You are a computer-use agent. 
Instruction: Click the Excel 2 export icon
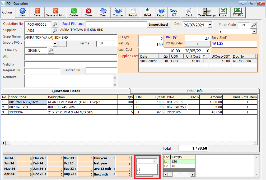point(238,12)
